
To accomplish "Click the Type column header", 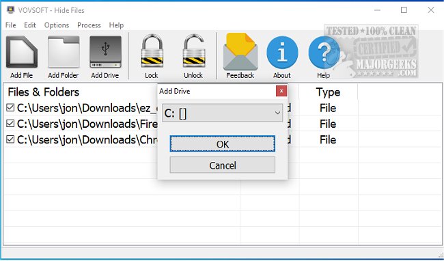I will pos(328,92).
